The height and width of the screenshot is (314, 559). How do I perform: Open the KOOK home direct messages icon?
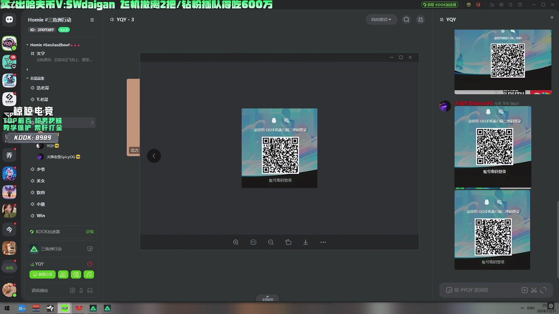[9, 19]
